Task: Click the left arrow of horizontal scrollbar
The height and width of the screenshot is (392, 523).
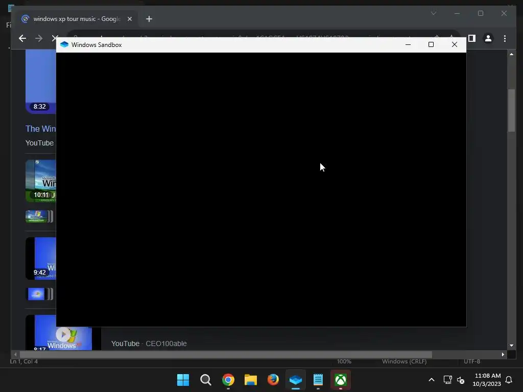Action: point(15,355)
